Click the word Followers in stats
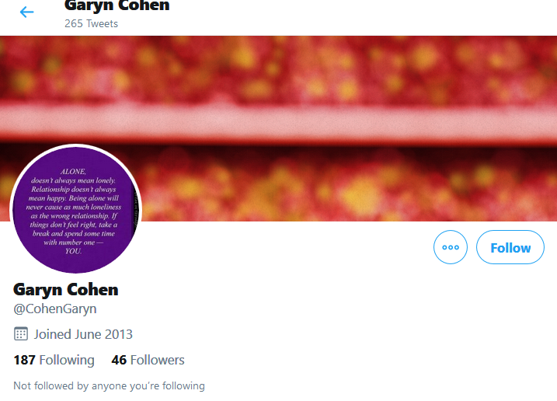557x401 pixels. pyautogui.click(x=158, y=360)
